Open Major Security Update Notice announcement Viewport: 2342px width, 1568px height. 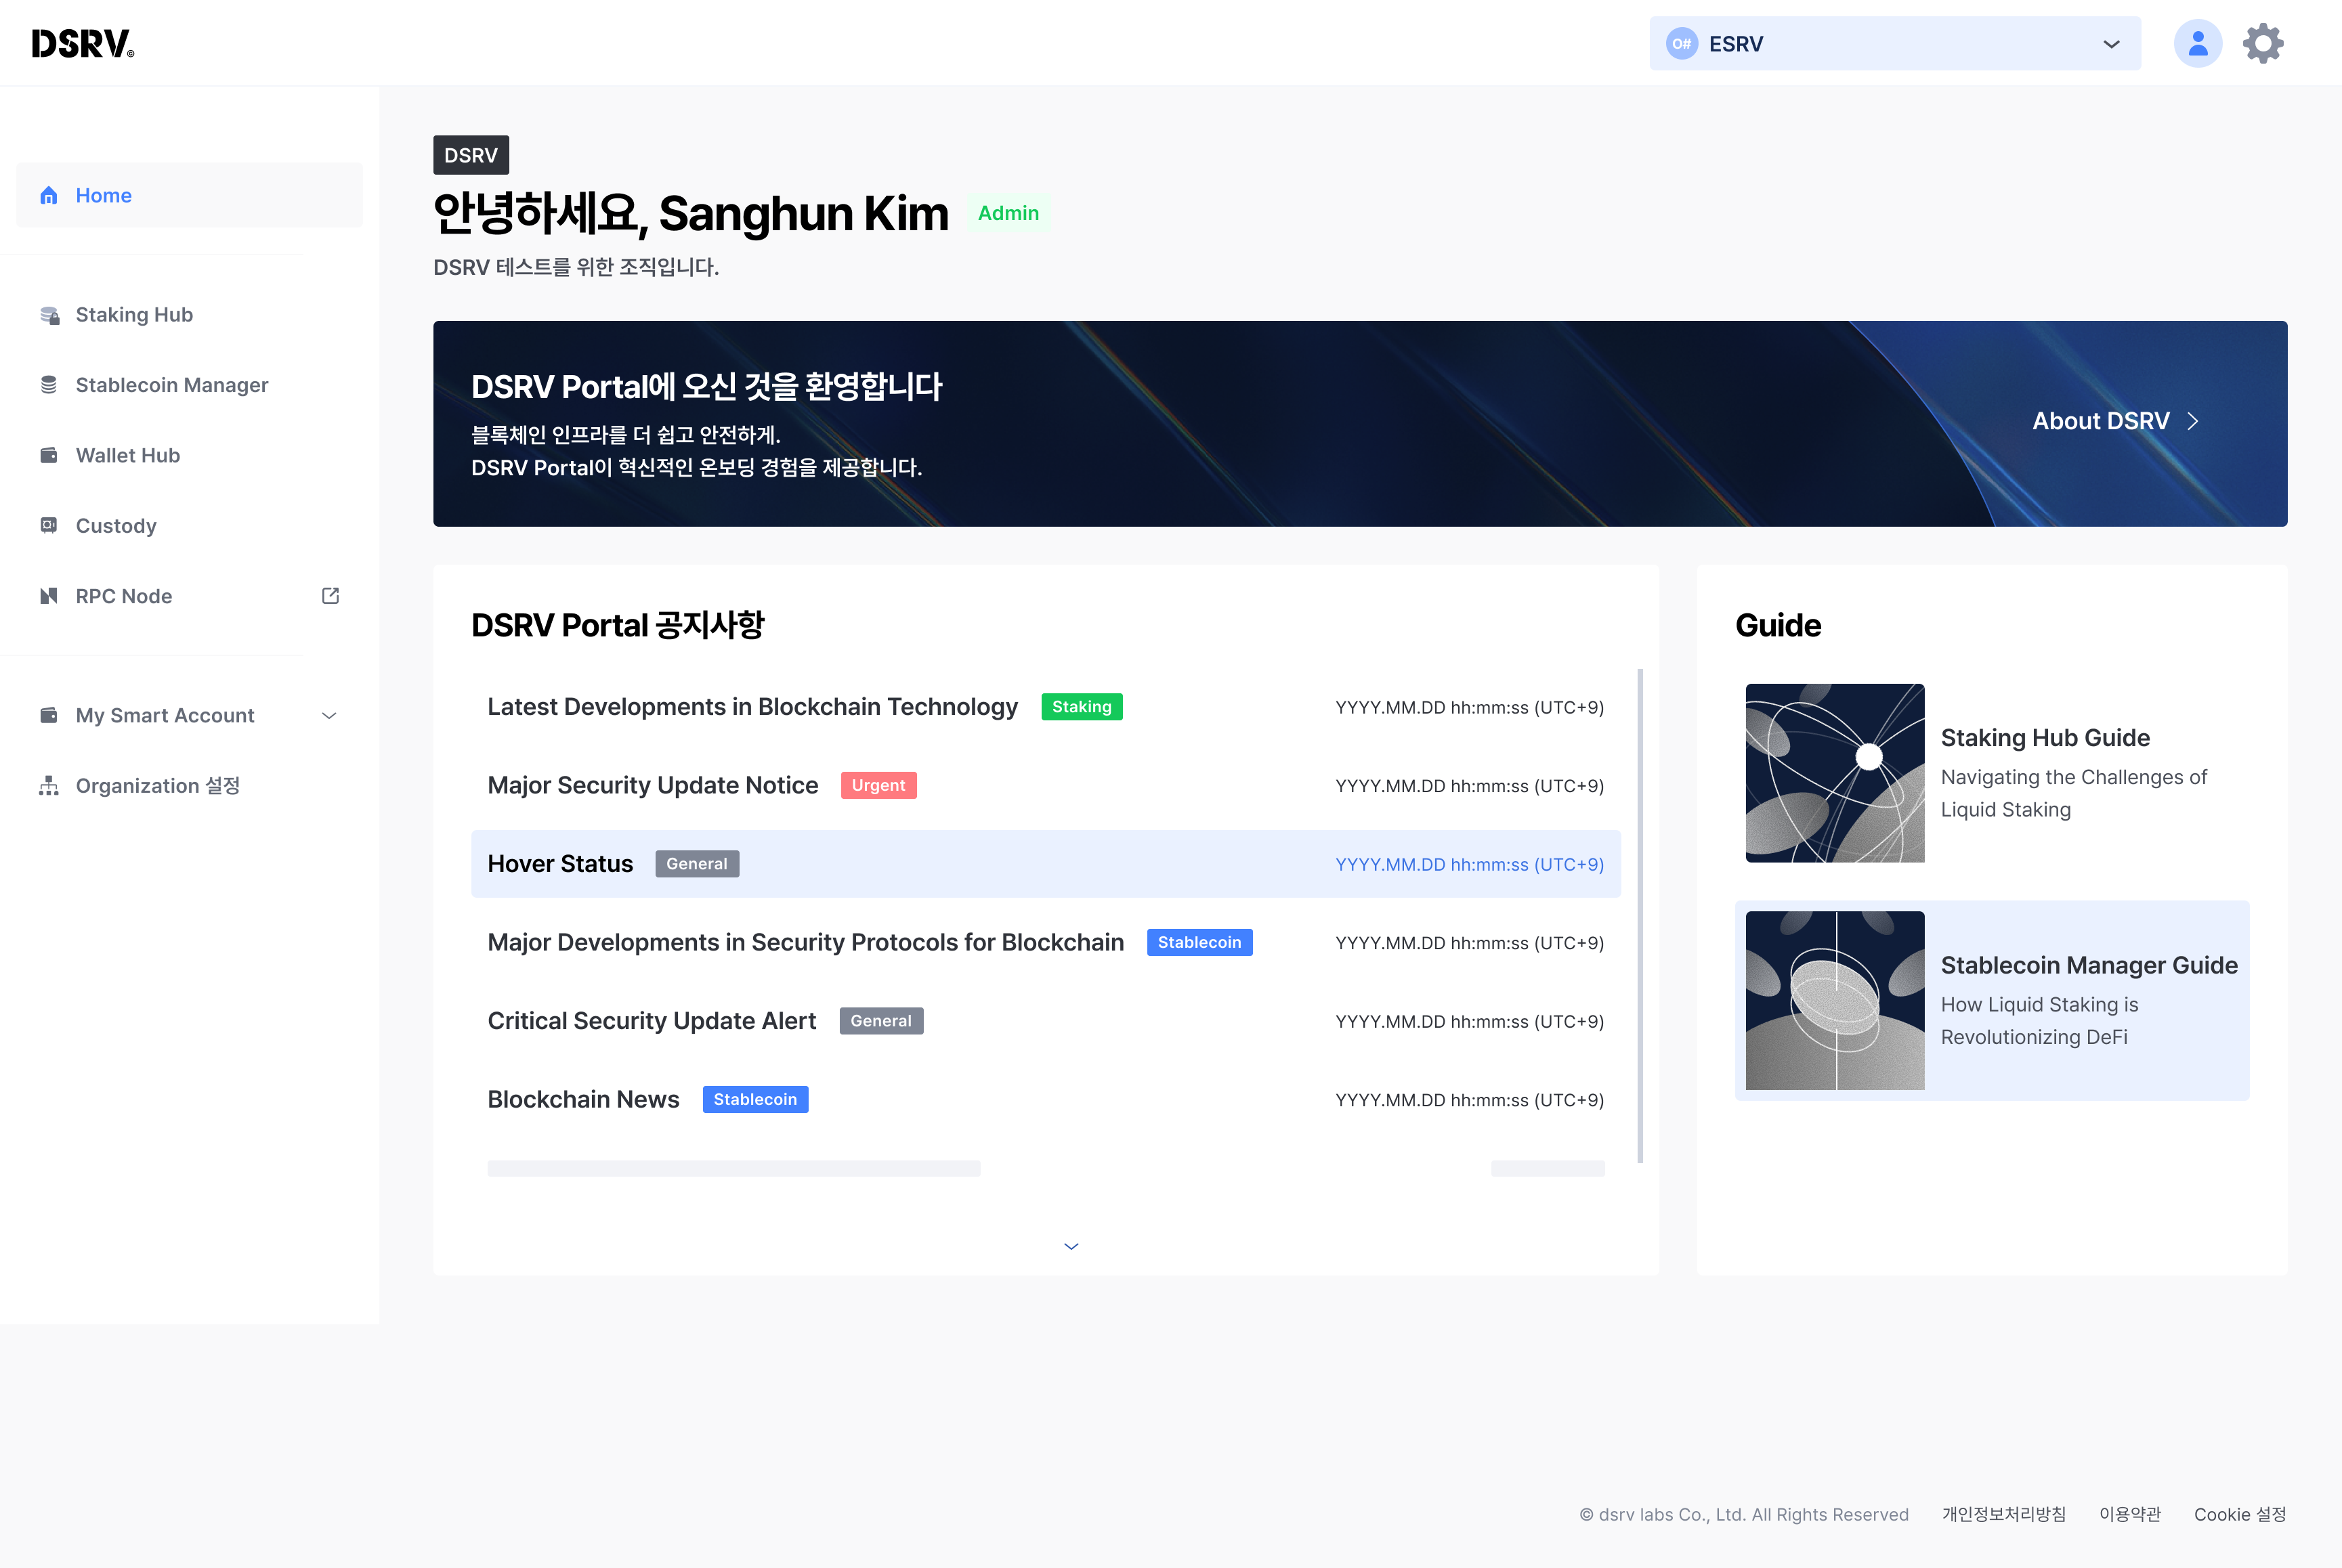[x=652, y=785]
